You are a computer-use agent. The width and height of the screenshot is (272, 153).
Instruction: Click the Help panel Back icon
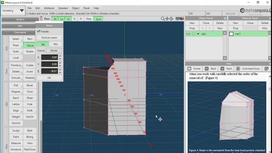coord(207,69)
